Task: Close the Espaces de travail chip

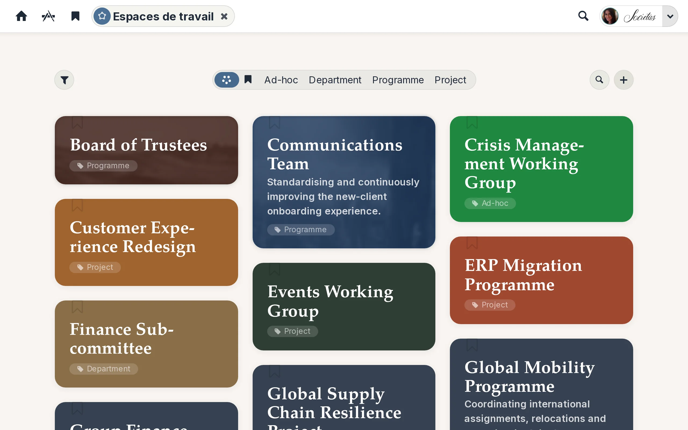Action: 224,16
